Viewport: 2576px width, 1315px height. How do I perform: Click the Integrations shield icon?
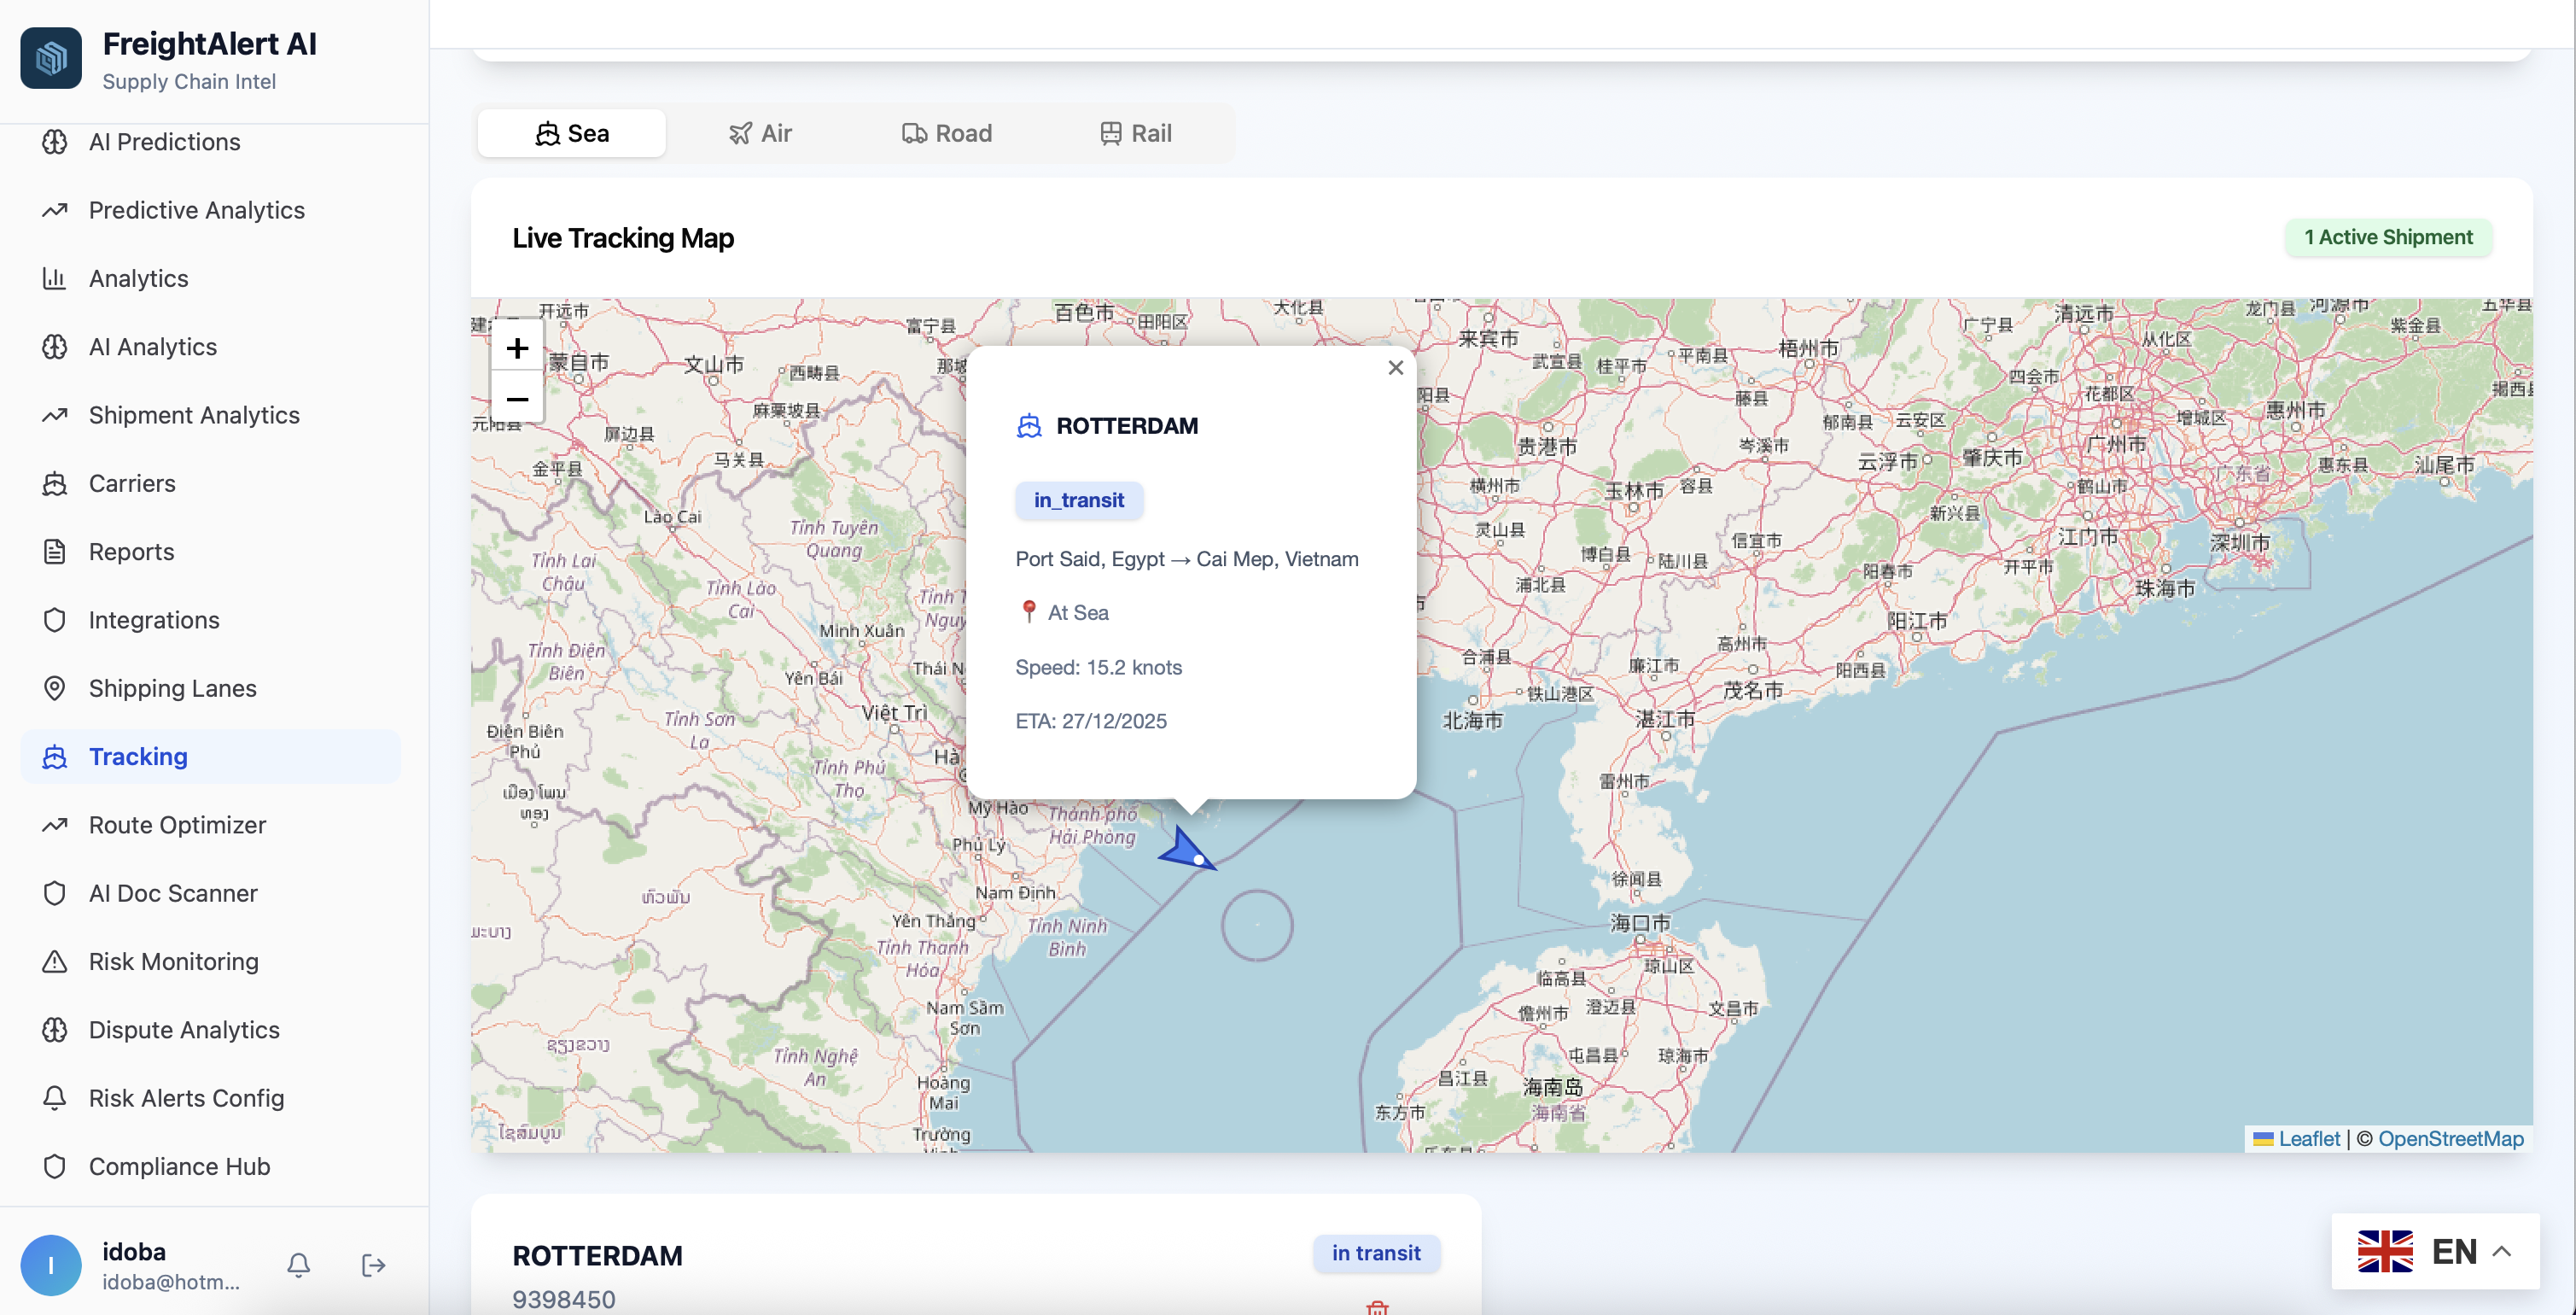(x=55, y=621)
